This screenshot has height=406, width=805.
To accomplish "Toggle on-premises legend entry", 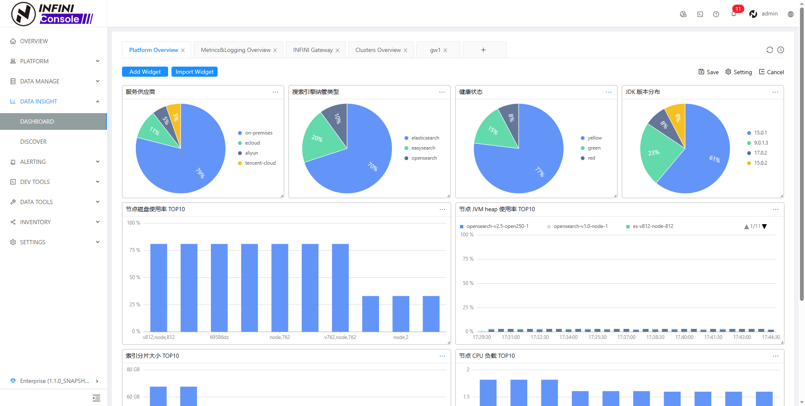I will (x=255, y=133).
